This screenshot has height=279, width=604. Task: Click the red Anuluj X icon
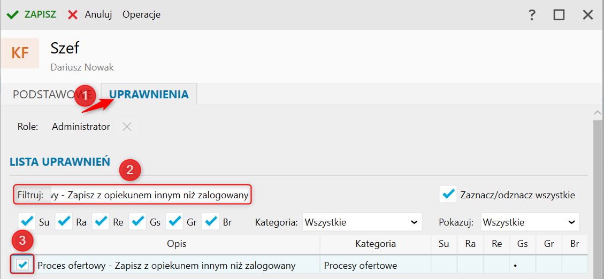[x=73, y=14]
